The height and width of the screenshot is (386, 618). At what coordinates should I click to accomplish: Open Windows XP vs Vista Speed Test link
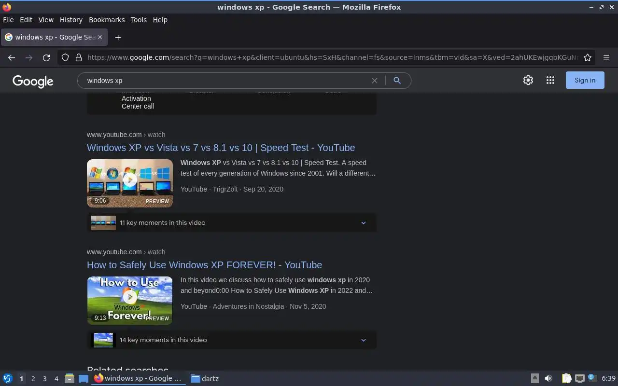coord(221,148)
